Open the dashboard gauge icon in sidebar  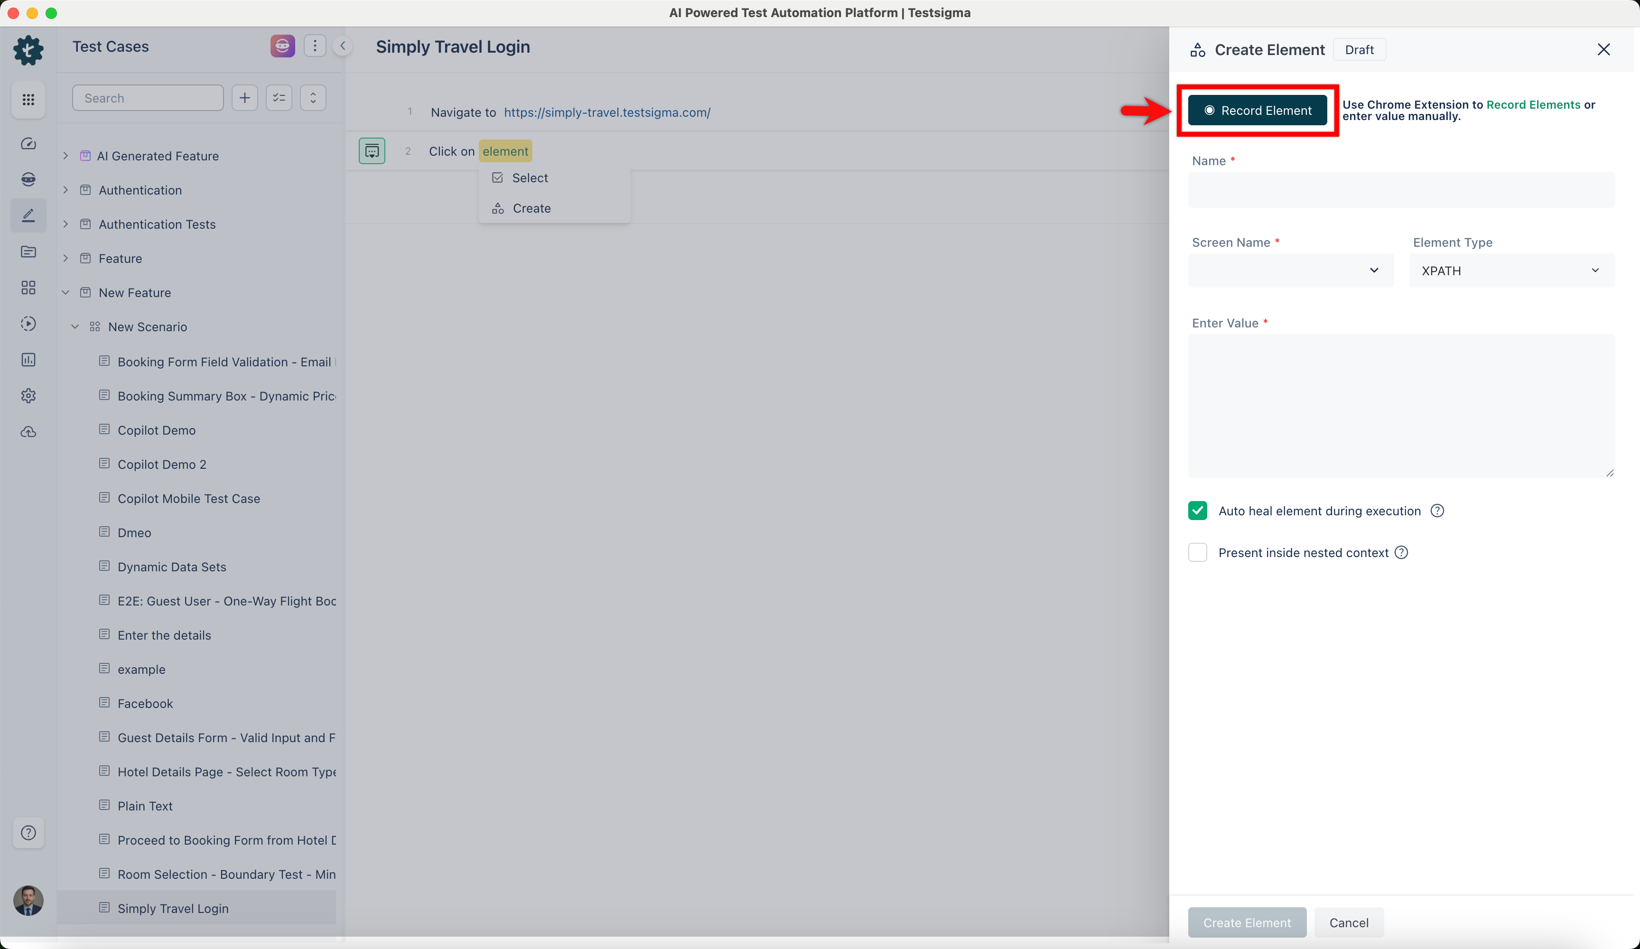point(28,144)
